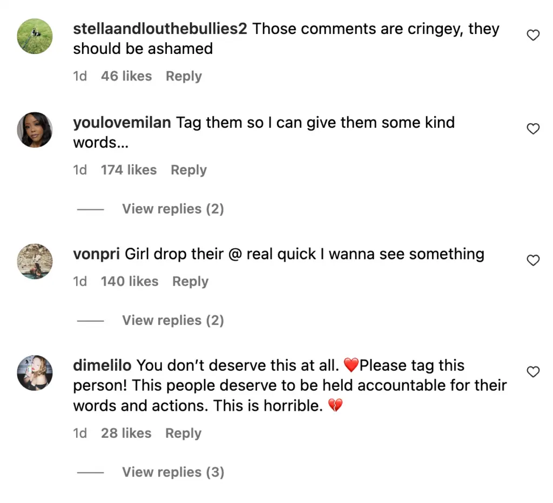Open stellaandlouthebullies2 profile picture

pyautogui.click(x=35, y=36)
